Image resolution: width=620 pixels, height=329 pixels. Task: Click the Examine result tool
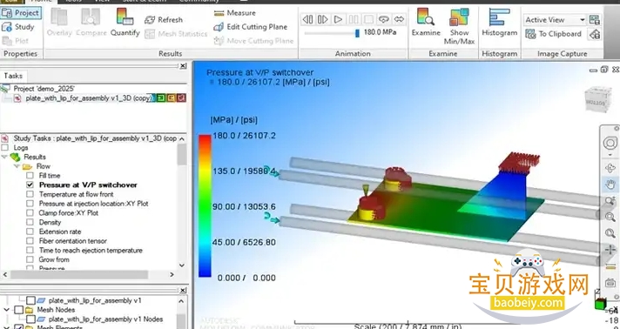click(x=426, y=23)
